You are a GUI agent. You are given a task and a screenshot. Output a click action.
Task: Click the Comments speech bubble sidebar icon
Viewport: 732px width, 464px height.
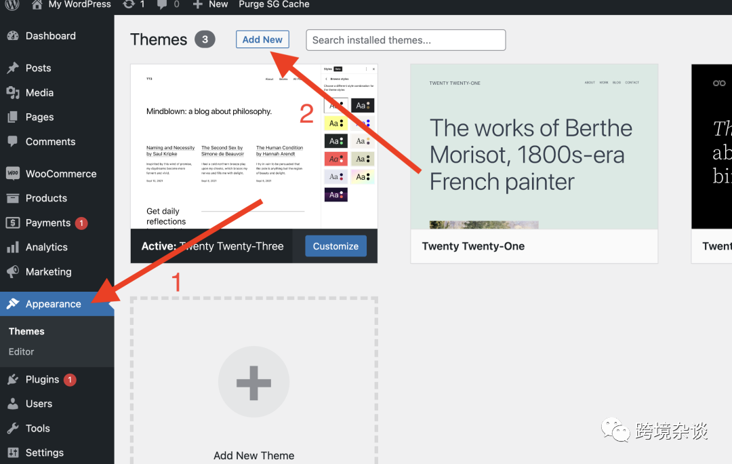pyautogui.click(x=13, y=141)
